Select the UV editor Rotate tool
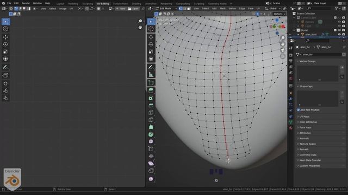 click(x=5, y=44)
